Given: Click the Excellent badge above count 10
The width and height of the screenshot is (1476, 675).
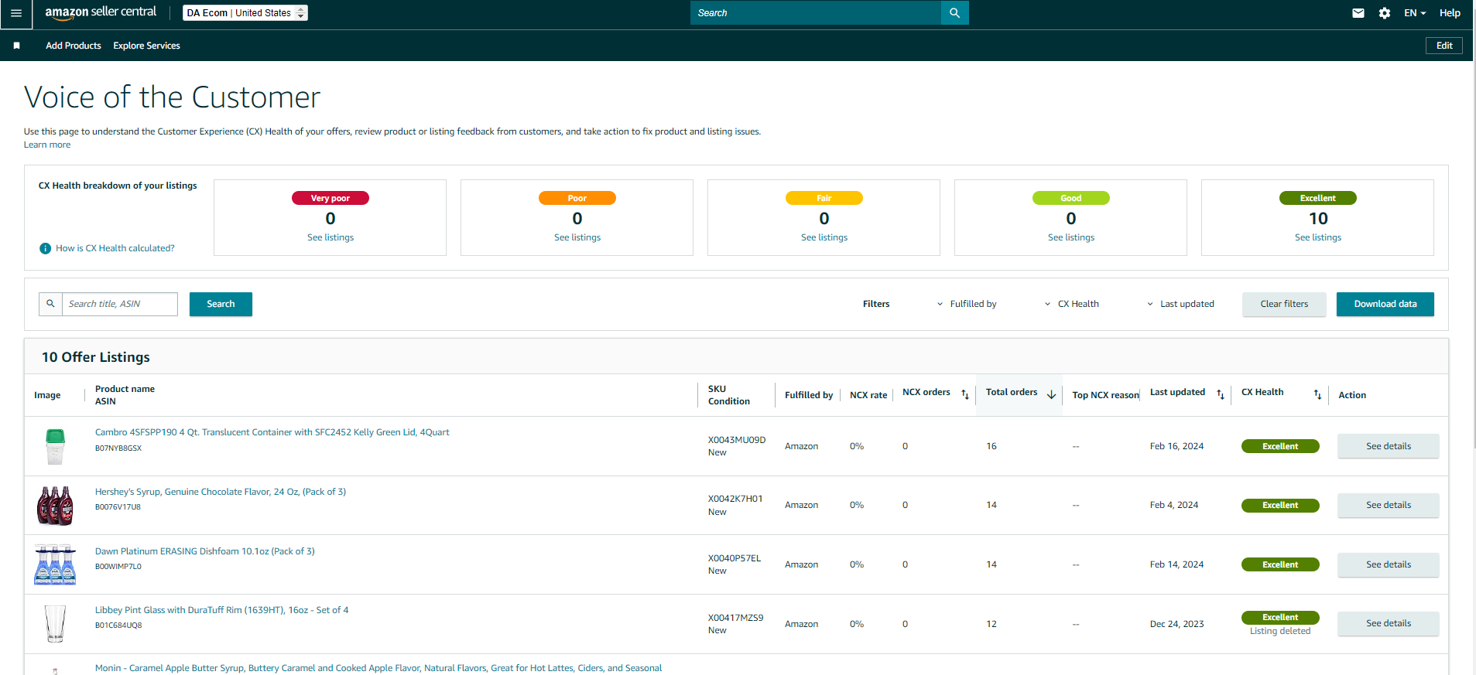Looking at the screenshot, I should 1318,198.
